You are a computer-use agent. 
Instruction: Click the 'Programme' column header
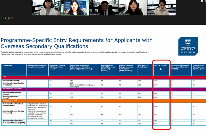(14, 70)
